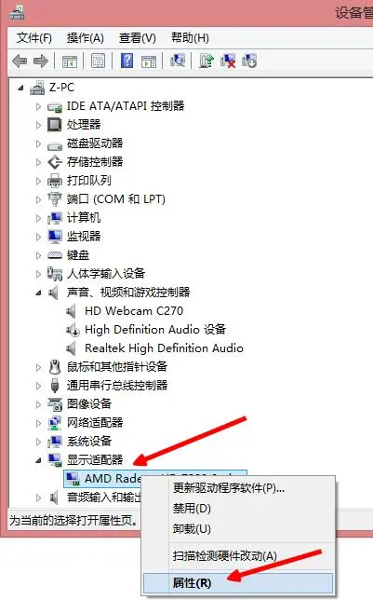
Task: Click the show/hide console tree toolbar icon
Action: click(70, 61)
